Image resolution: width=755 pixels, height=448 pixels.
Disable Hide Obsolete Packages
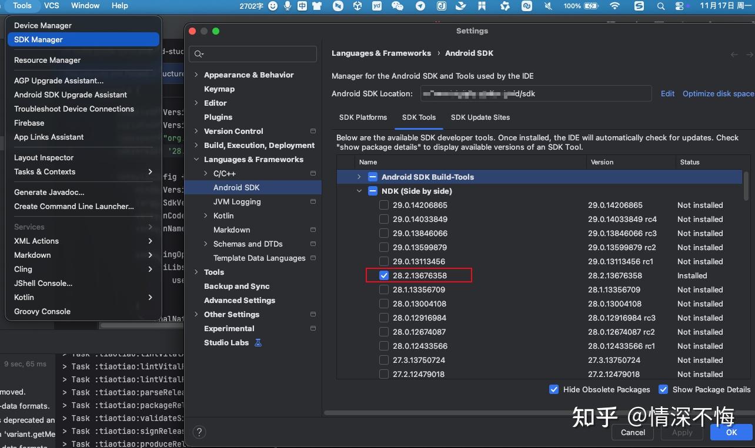(553, 389)
